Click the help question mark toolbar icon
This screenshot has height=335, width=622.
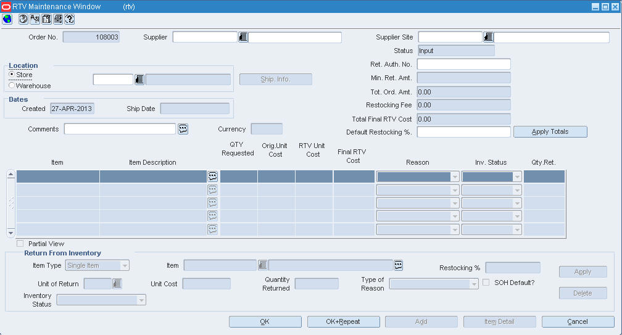pos(69,19)
